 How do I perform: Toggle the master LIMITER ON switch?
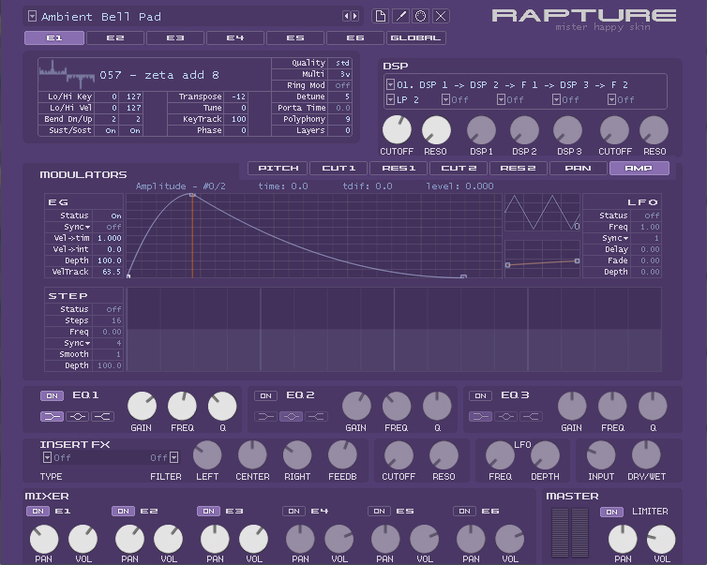611,512
